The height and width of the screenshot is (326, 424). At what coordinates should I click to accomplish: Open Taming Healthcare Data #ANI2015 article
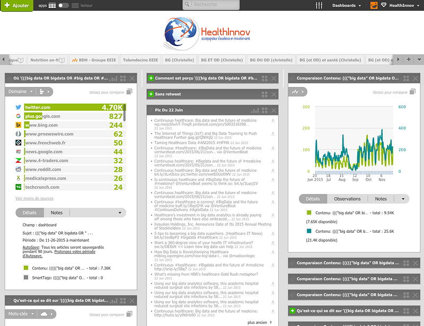(192, 143)
